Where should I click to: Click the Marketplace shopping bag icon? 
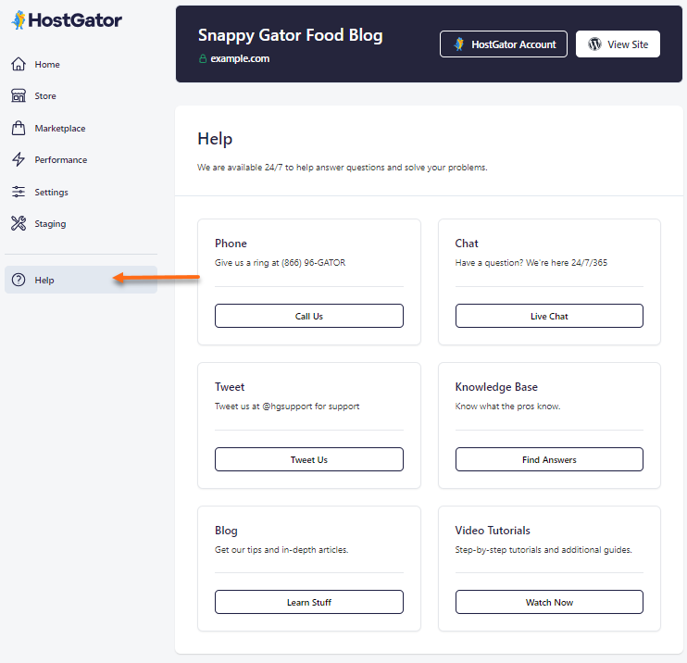pos(19,128)
